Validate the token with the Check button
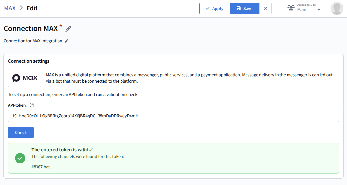The image size is (347, 185). tap(21, 132)
